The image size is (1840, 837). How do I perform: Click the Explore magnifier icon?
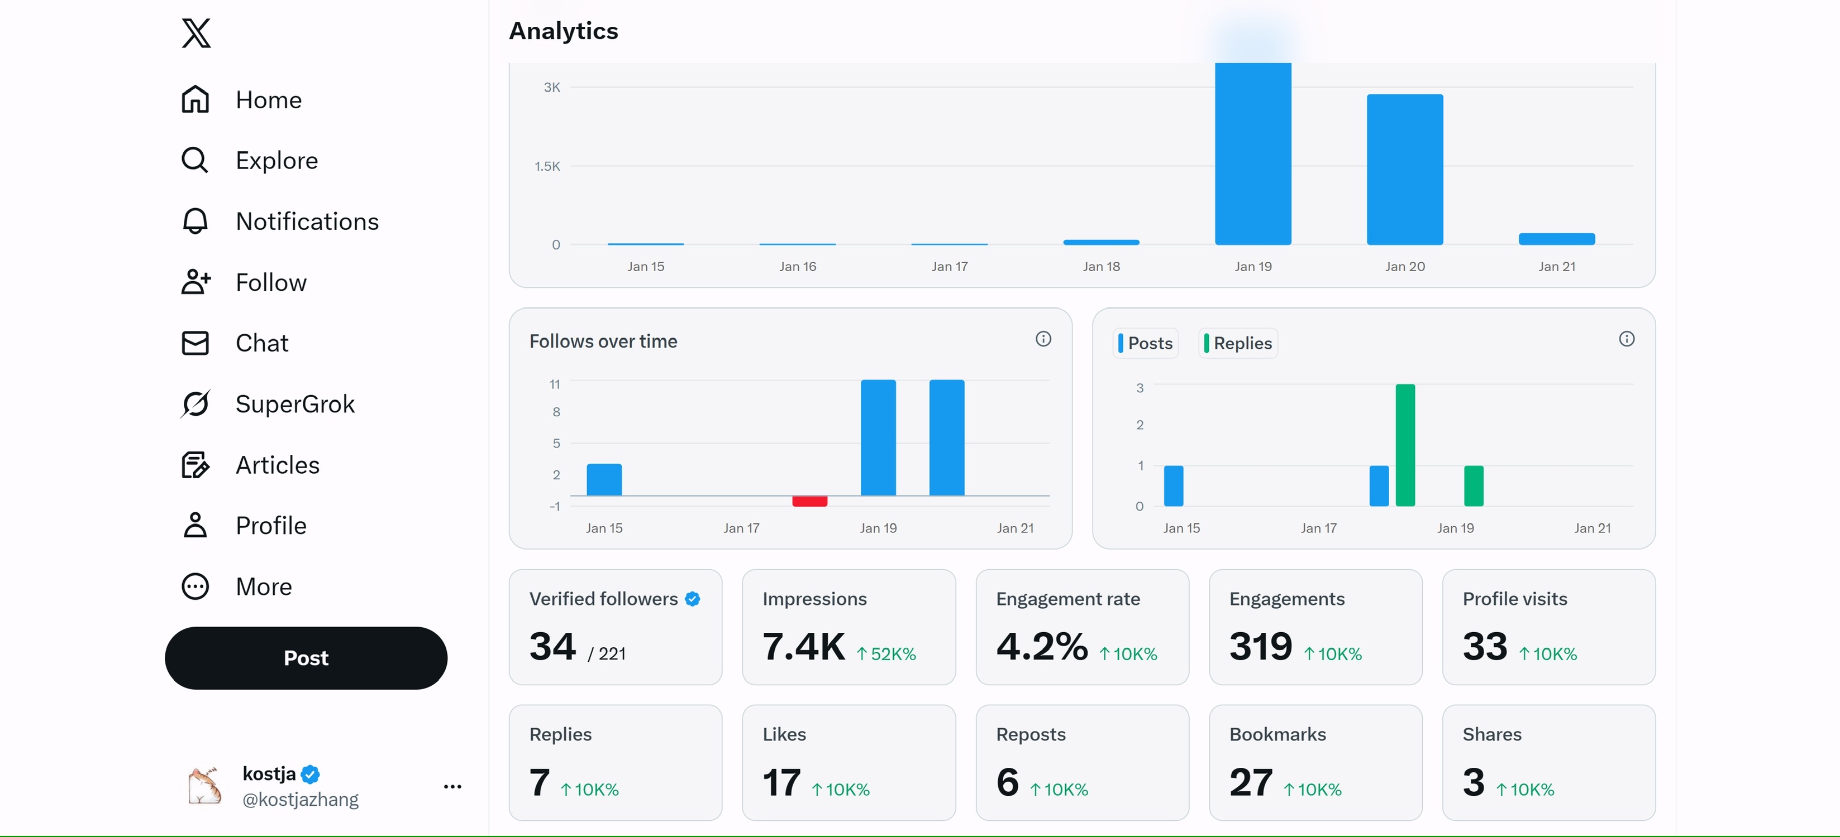click(x=195, y=161)
